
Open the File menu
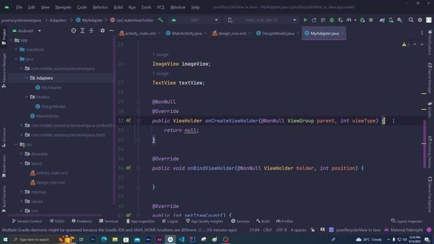coord(19,7)
